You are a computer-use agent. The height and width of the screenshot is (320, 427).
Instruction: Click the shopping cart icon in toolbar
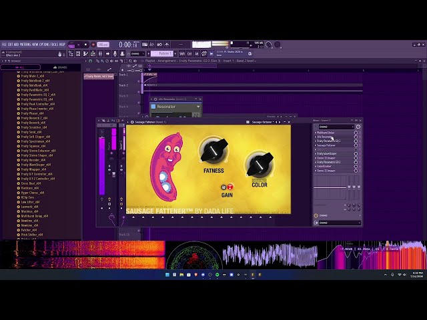click(x=211, y=53)
